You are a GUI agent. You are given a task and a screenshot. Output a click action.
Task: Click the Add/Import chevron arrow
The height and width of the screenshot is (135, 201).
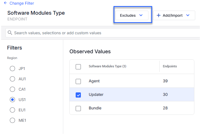(188, 15)
